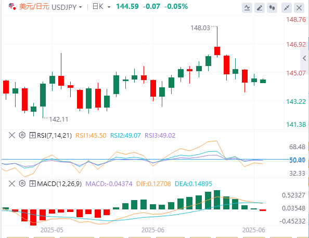Click the 142.11 low price marker
Image resolution: width=309 pixels, height=238 pixels.
click(x=59, y=120)
